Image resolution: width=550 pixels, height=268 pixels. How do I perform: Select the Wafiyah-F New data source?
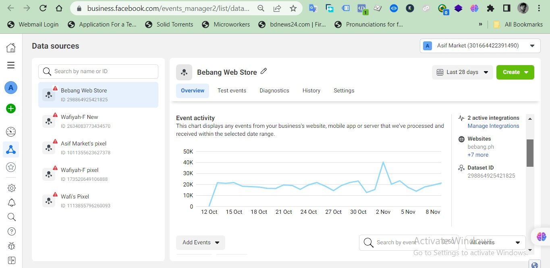pos(98,121)
